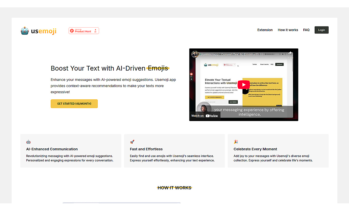The height and width of the screenshot is (211, 349).
Task: Click the party popper emoji icon
Action: click(x=236, y=142)
